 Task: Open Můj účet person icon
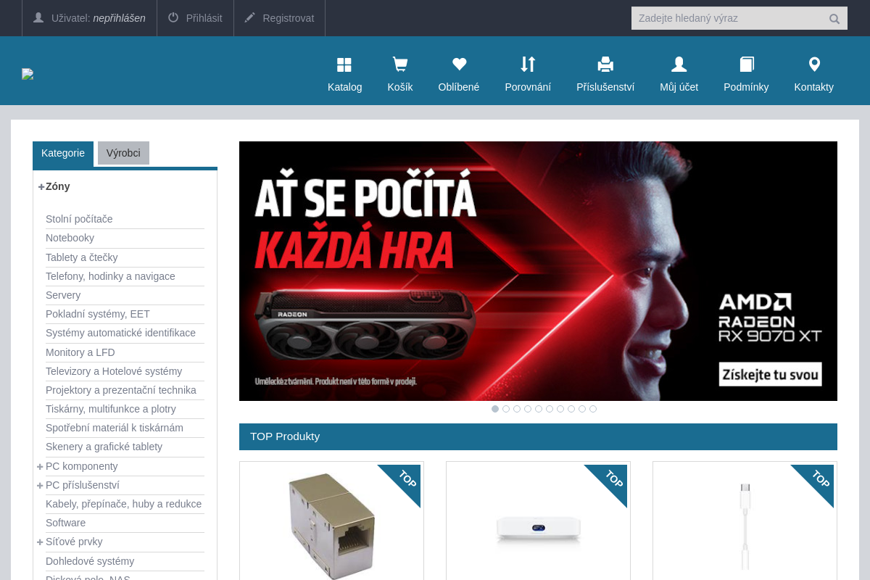pos(679,65)
